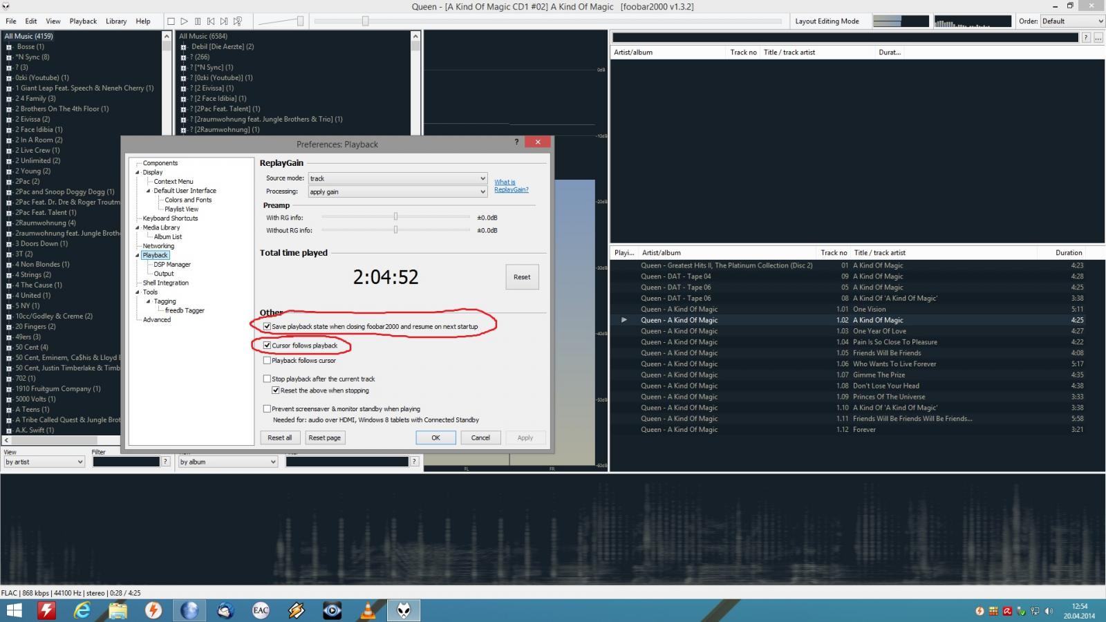Select Output in preferences tree
The height and width of the screenshot is (622, 1106).
tap(164, 274)
